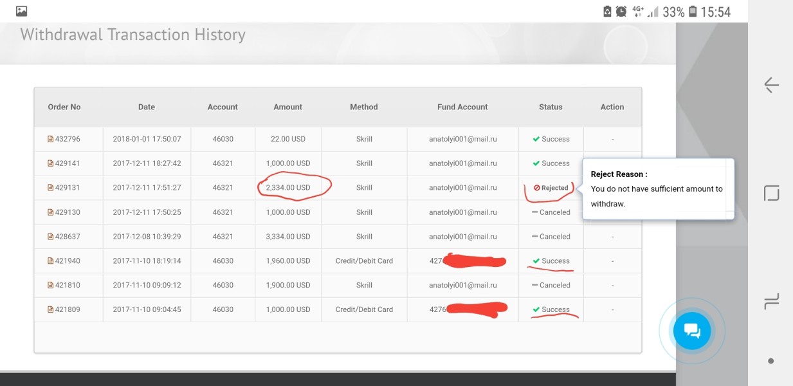Sort by the Date column header

pyautogui.click(x=147, y=107)
